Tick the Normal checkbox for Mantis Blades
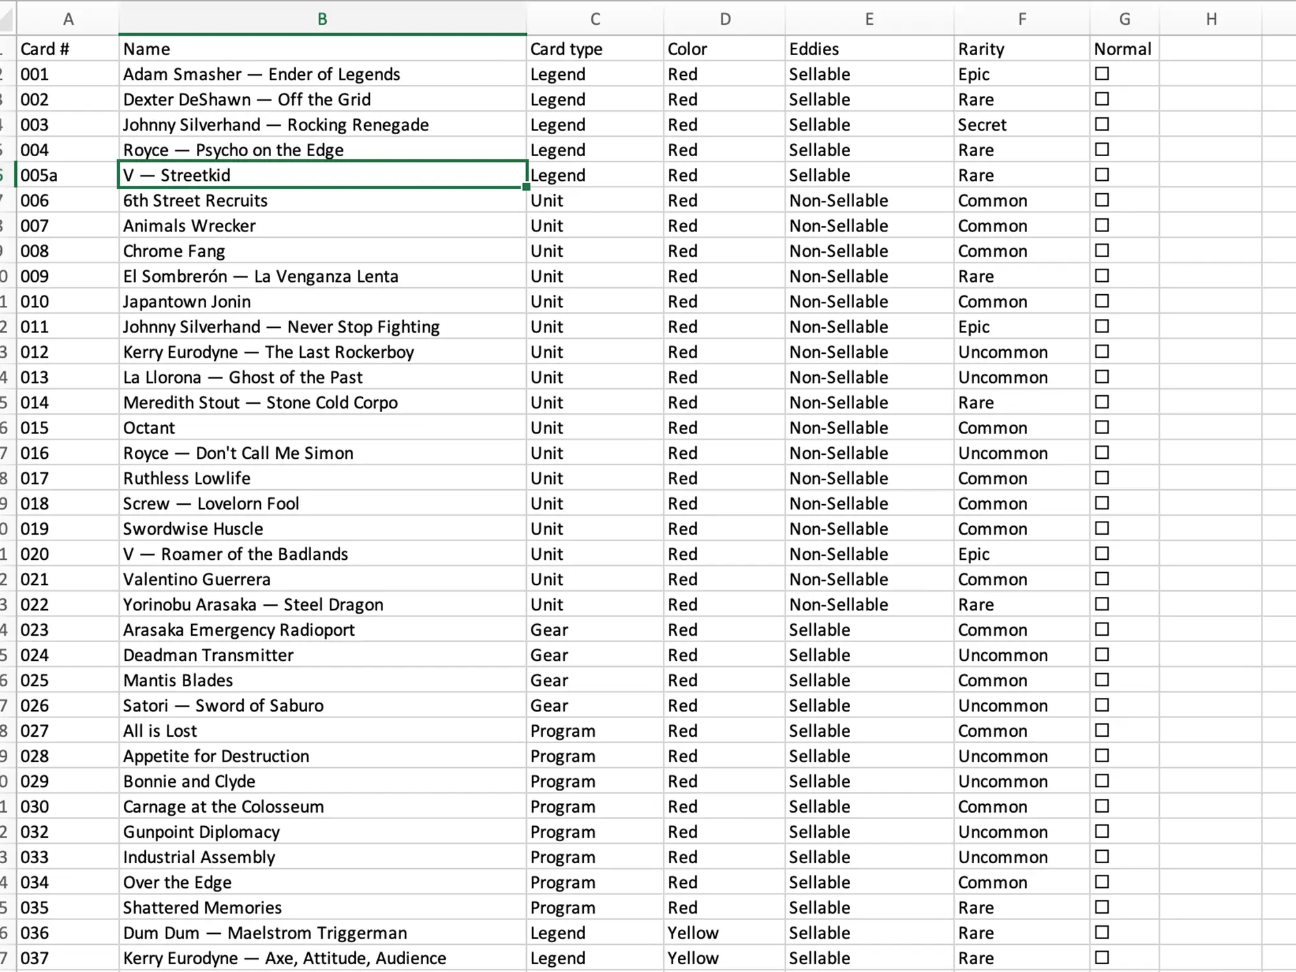Viewport: 1296px width, 972px height. click(x=1102, y=680)
